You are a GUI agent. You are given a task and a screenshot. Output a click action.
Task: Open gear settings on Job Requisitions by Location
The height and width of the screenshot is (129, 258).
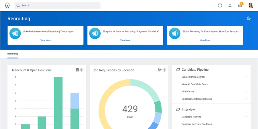tap(164, 70)
